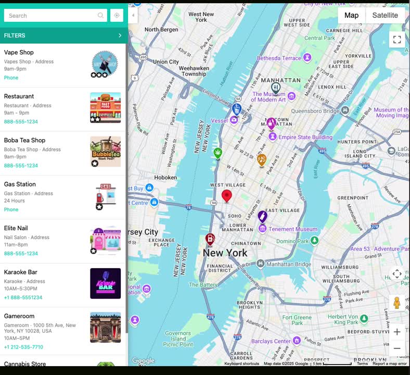Open the Google logo link on map
The height and width of the screenshot is (375, 410).
143,360
